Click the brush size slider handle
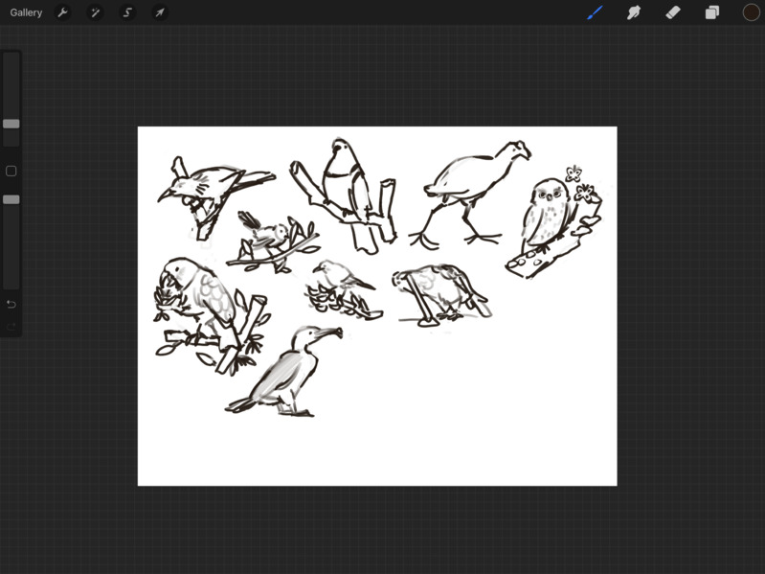The image size is (765, 574). (11, 124)
